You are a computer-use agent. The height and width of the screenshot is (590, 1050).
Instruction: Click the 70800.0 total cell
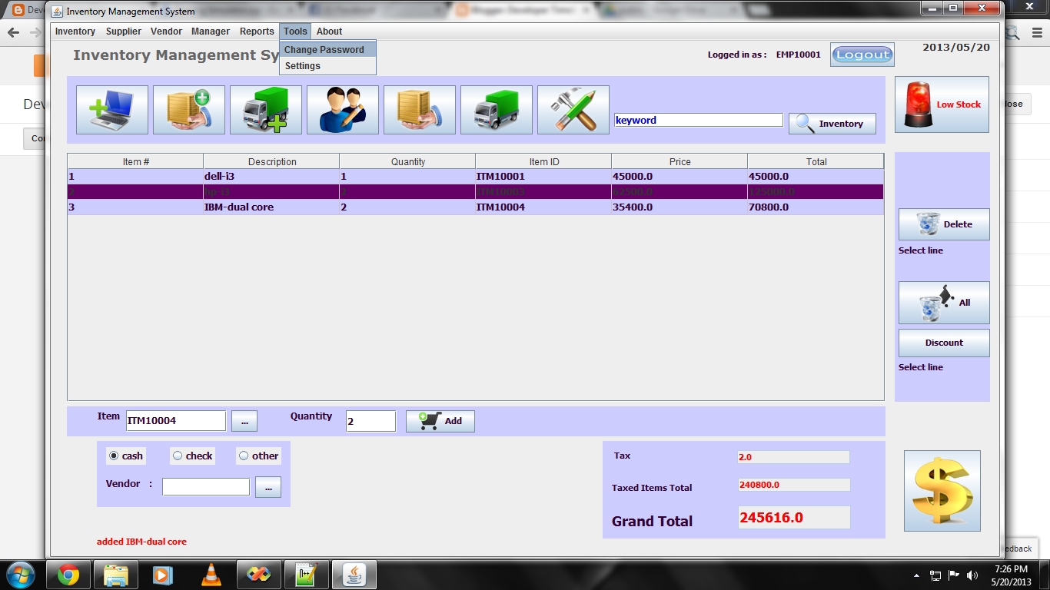816,207
